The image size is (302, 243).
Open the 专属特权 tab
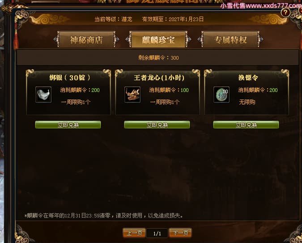coord(230,39)
